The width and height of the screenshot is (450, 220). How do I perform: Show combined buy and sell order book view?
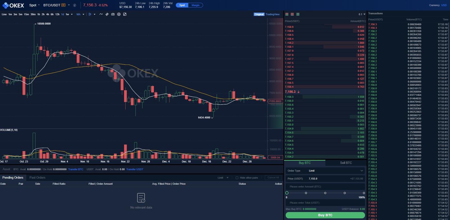tap(287, 14)
